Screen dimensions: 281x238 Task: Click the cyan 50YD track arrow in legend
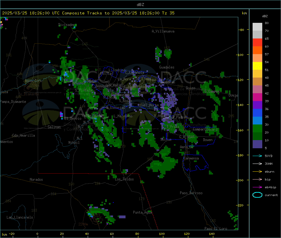click(x=257, y=156)
